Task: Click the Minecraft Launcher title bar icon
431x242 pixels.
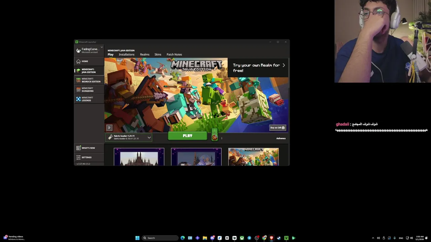Action: click(x=77, y=42)
